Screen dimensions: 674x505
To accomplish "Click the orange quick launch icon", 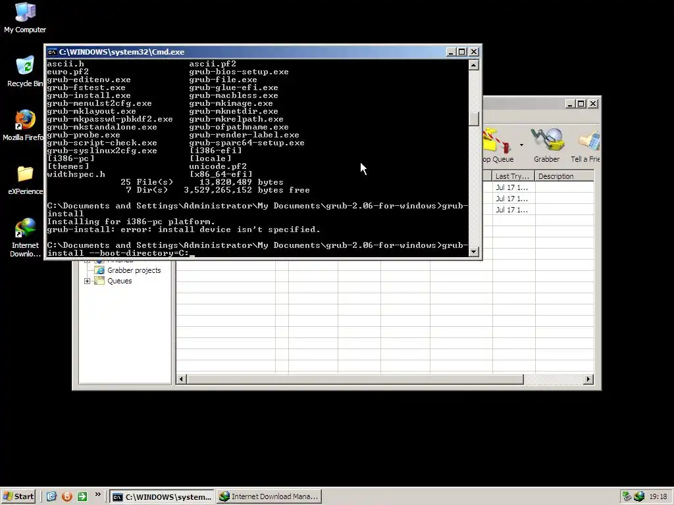I will point(67,496).
